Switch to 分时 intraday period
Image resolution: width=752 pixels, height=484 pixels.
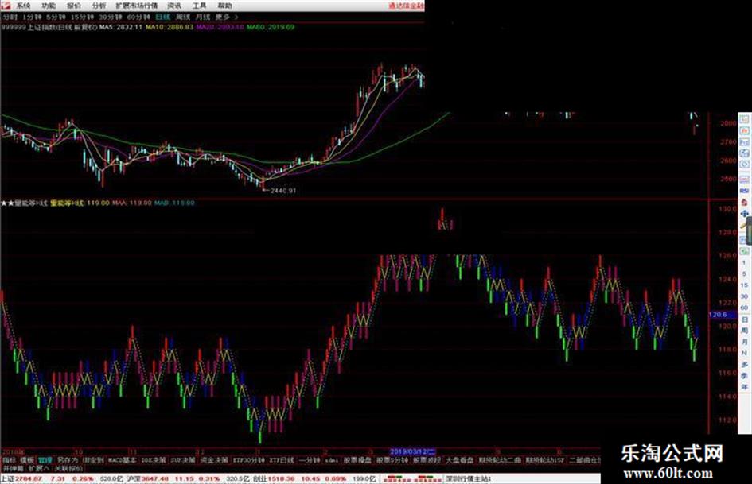pos(10,17)
